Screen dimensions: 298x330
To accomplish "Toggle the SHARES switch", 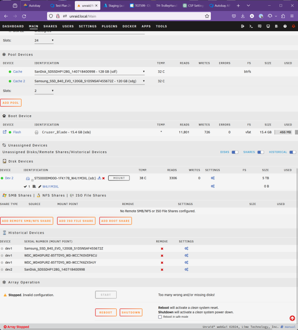I will tap(261, 152).
